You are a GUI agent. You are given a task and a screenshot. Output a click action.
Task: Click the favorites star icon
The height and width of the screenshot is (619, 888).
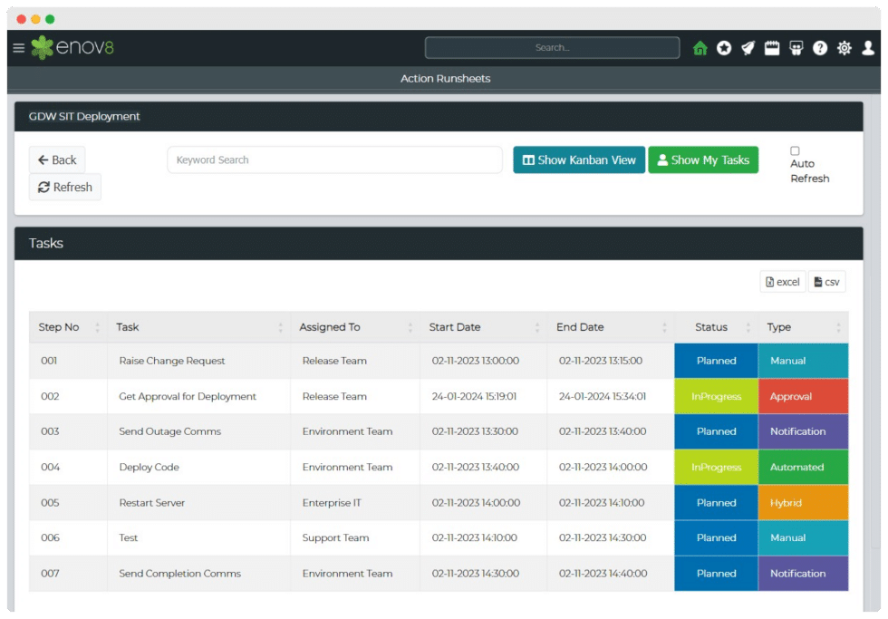[724, 48]
